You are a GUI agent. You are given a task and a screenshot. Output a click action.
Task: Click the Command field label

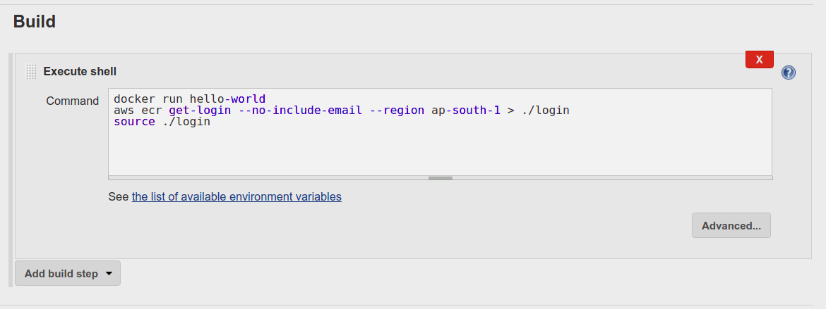pos(72,101)
